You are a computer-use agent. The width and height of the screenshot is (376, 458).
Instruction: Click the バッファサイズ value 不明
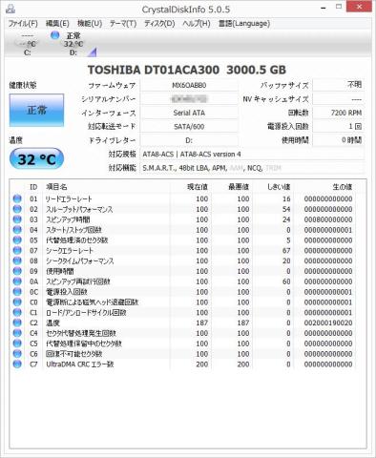click(x=339, y=85)
